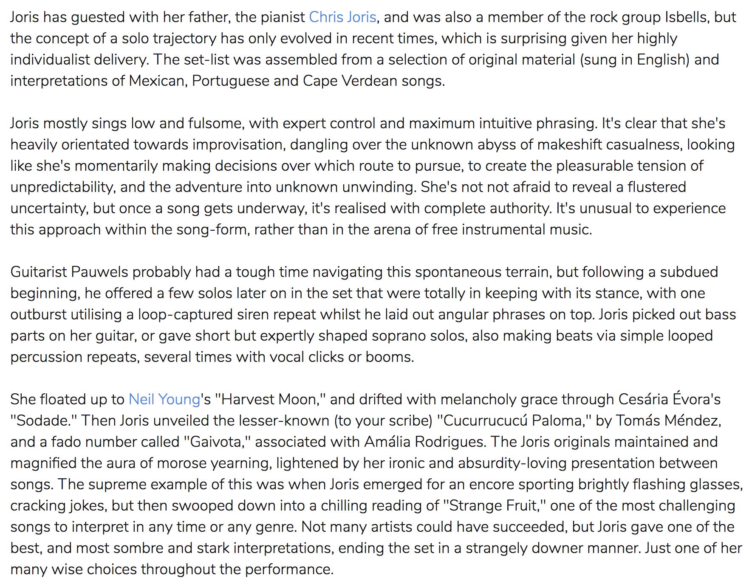Click the name Amália Rodrigues
The width and height of the screenshot is (752, 587).
[424, 442]
